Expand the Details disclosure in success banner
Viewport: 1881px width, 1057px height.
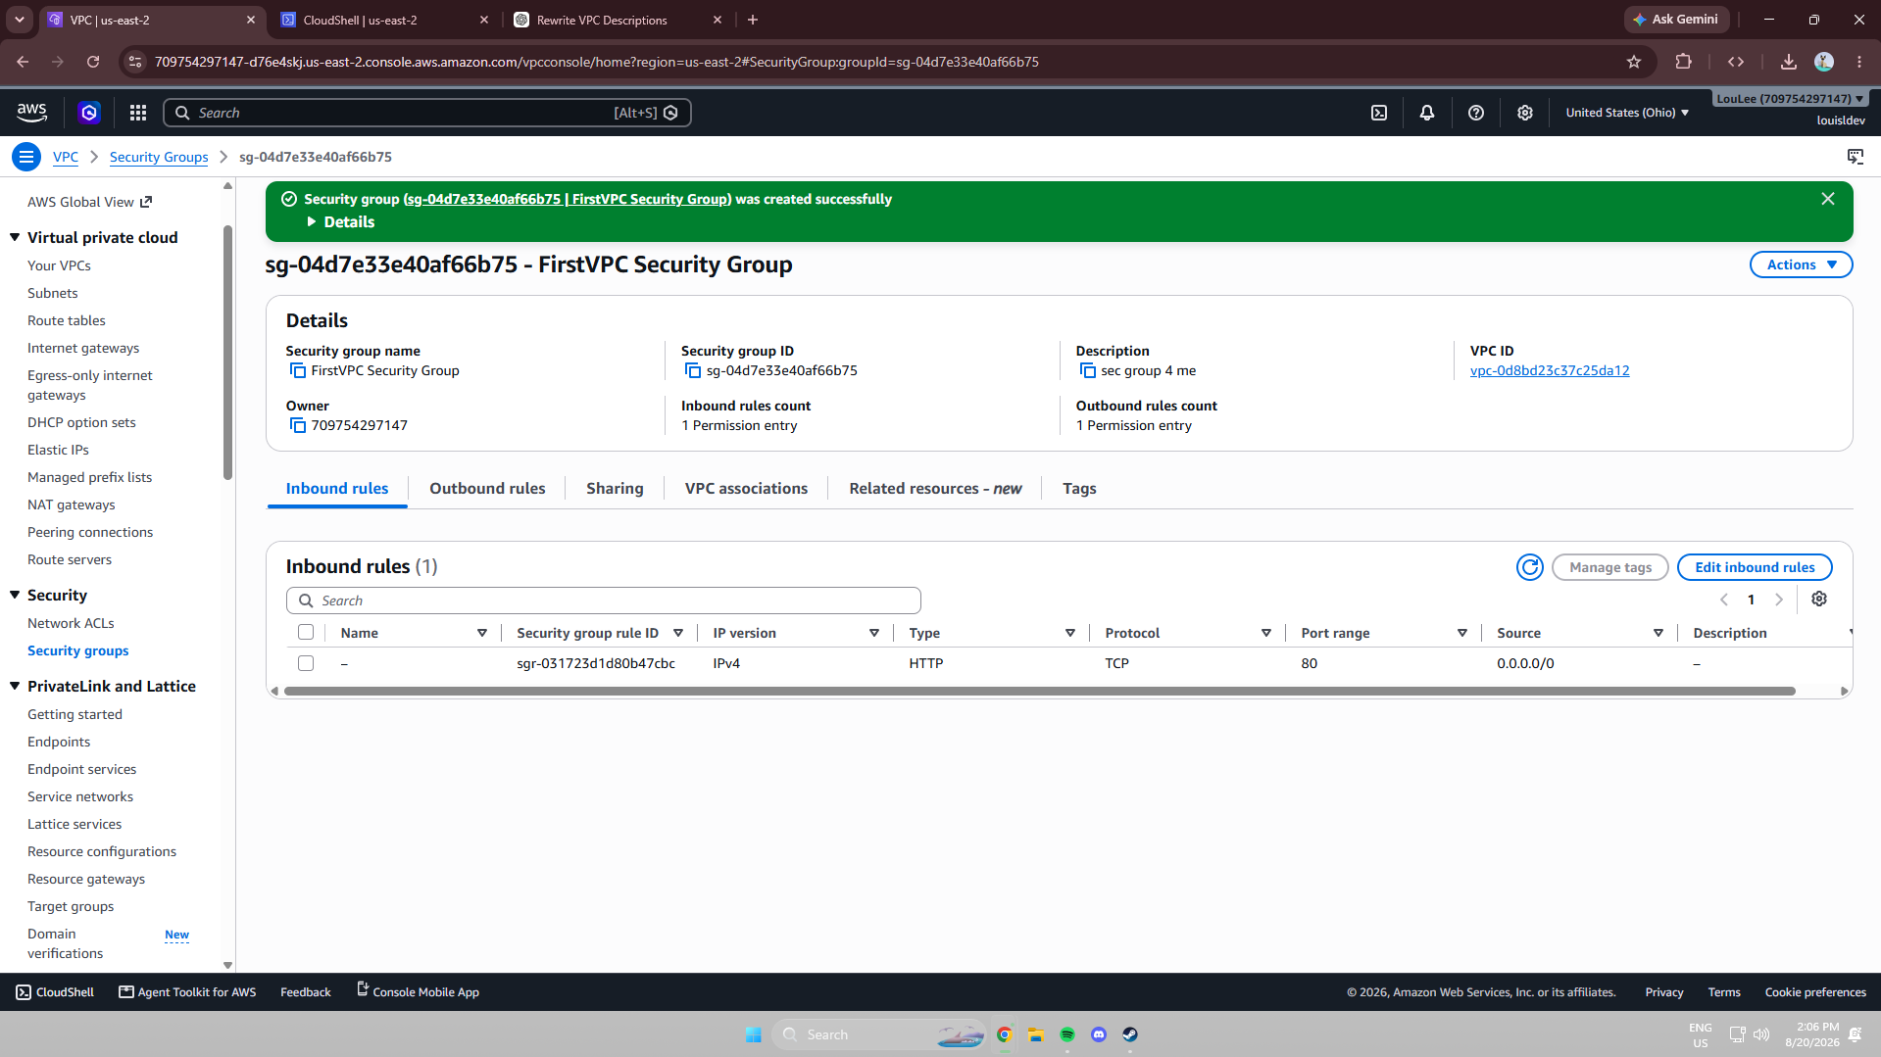click(x=340, y=222)
